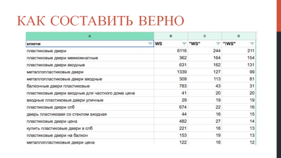Click WS value 221
The width and height of the screenshot is (281, 158).
(183, 128)
